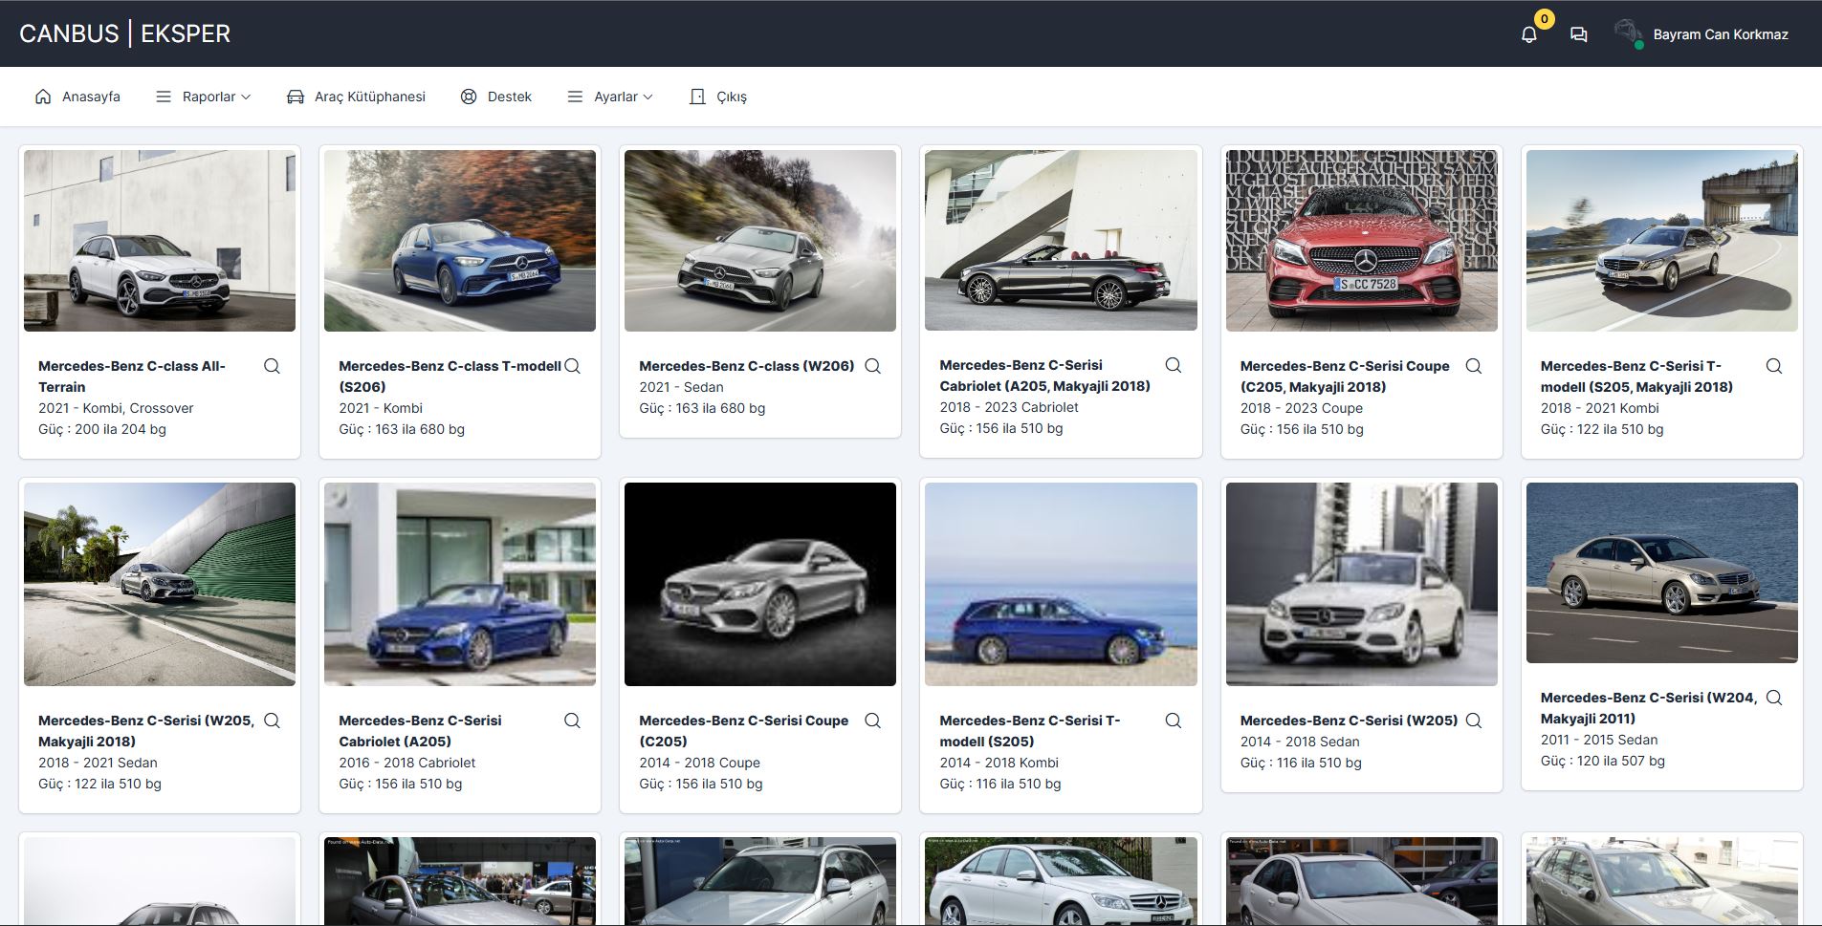Click the door icon beside Çıkış
The width and height of the screenshot is (1822, 926).
(x=697, y=97)
